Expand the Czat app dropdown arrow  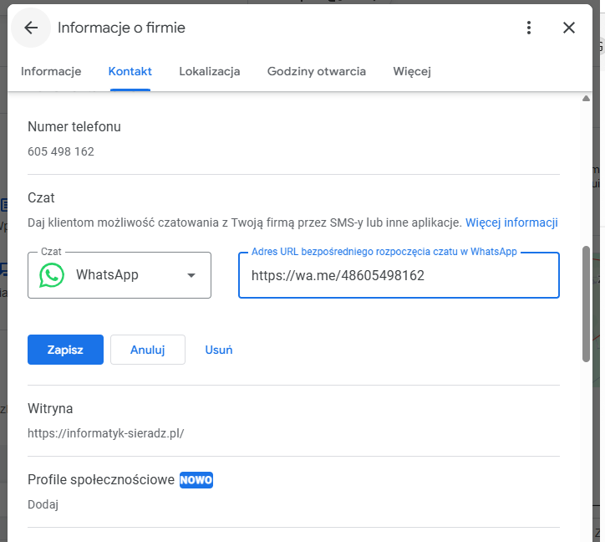click(191, 275)
